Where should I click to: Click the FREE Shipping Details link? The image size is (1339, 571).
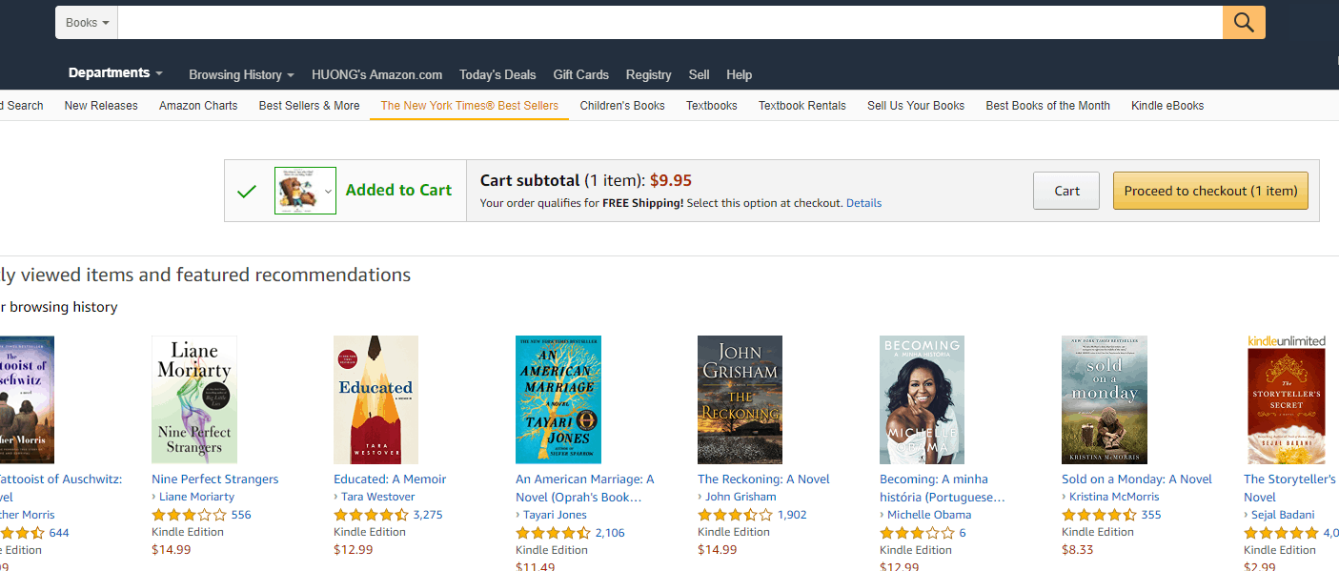click(x=862, y=202)
